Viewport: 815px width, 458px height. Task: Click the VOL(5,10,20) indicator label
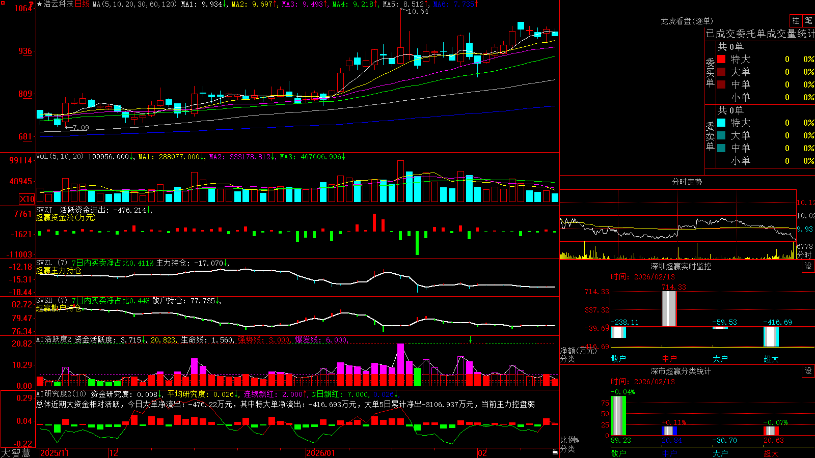pyautogui.click(x=60, y=157)
